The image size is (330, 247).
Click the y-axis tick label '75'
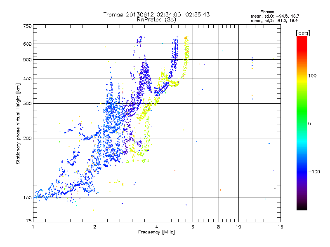[x=29, y=221]
